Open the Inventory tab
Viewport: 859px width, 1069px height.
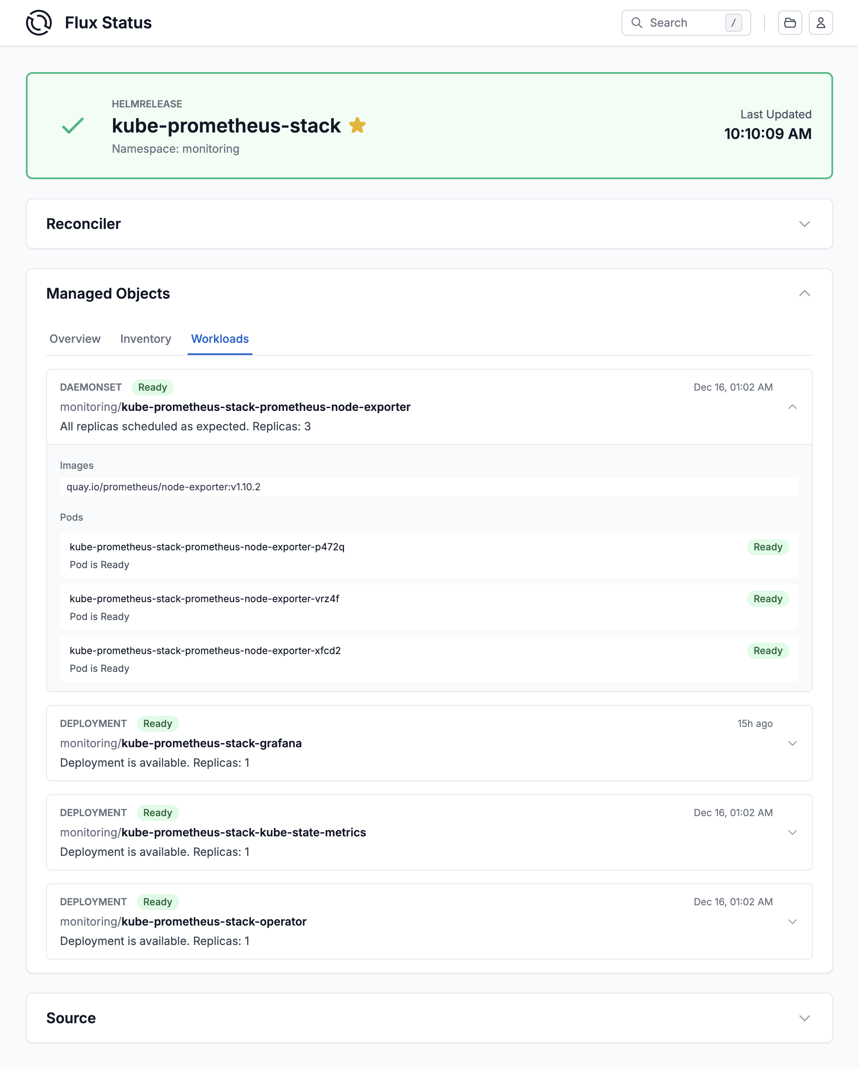[145, 339]
